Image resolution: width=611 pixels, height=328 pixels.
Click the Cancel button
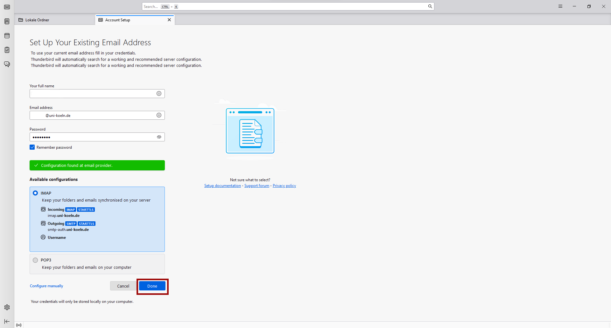123,286
